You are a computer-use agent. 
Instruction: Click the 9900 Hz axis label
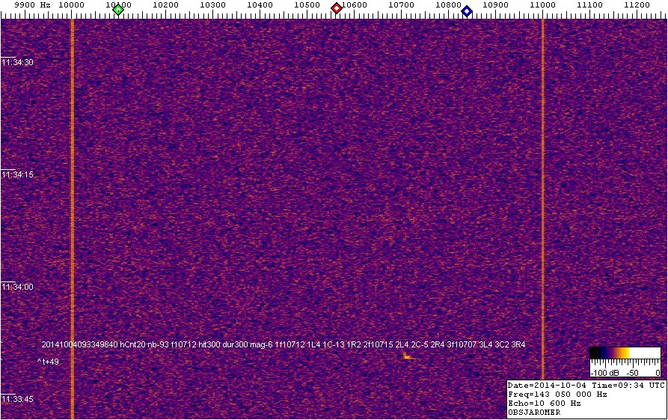(x=32, y=5)
